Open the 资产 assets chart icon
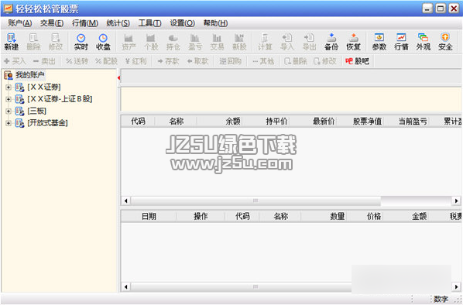The height and width of the screenshot is (305, 463). point(129,42)
